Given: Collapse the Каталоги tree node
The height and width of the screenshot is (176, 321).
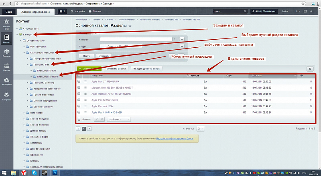Looking at the screenshot, I should tap(17, 34).
